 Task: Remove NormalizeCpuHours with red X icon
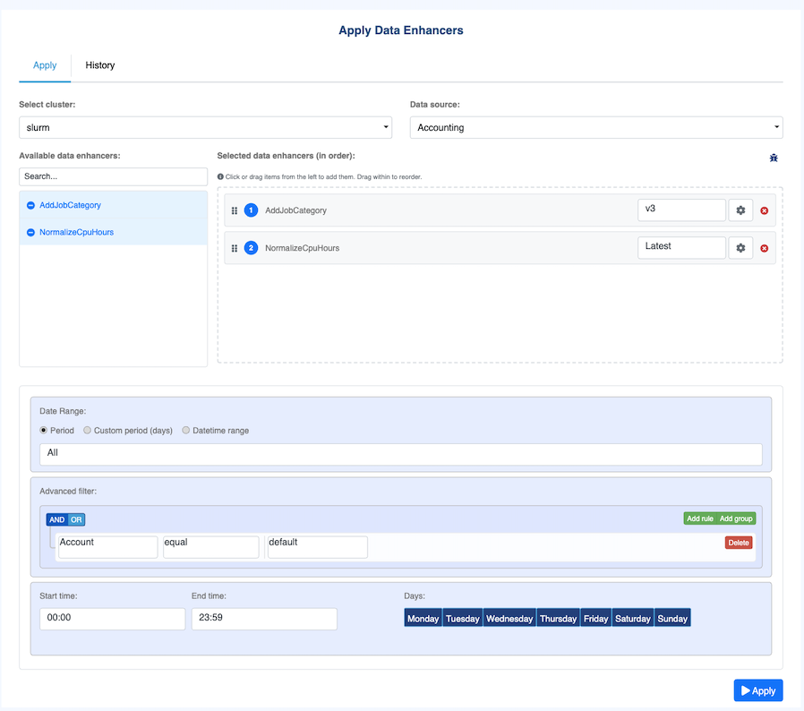tap(764, 248)
